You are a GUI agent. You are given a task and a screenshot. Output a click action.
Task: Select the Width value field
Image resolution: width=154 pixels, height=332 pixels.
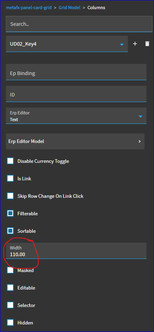[x=76, y=251]
